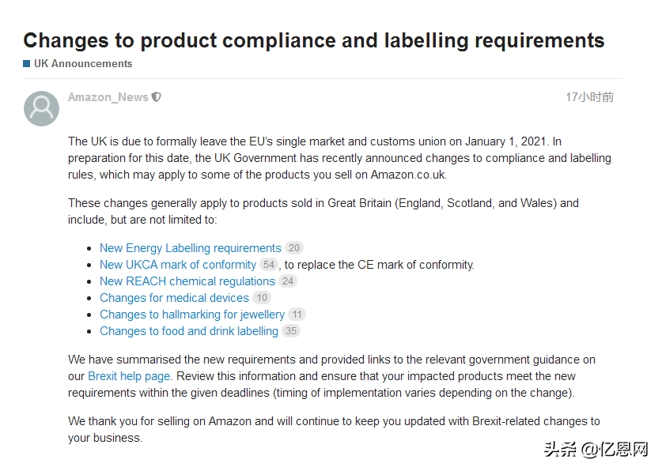Open Changes to food and drink labelling link
The width and height of the screenshot is (662, 471).
pos(189,331)
